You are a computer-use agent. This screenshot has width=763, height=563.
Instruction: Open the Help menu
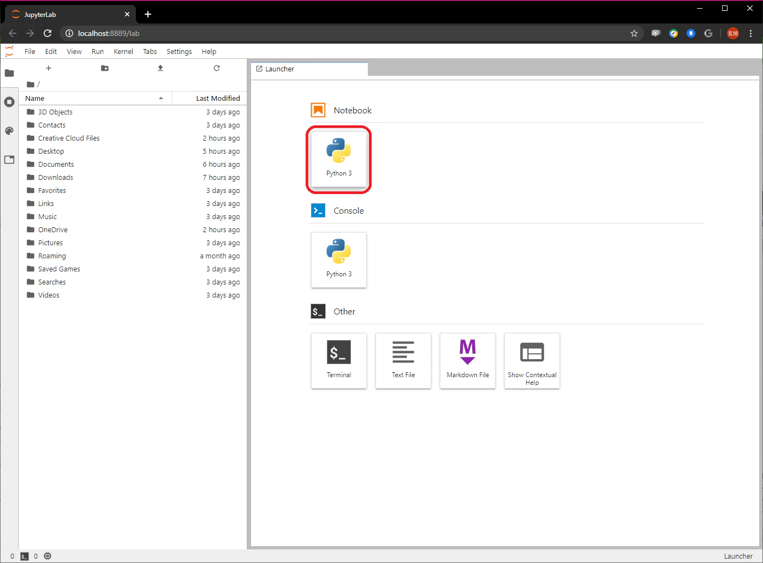(209, 51)
